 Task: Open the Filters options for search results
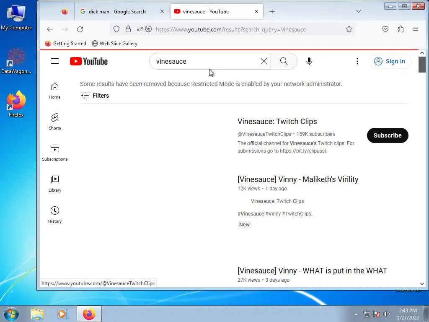tap(95, 95)
